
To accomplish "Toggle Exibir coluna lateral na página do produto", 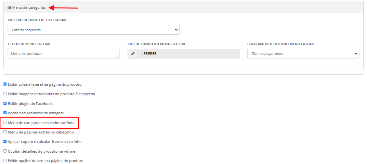I will 5,84.
